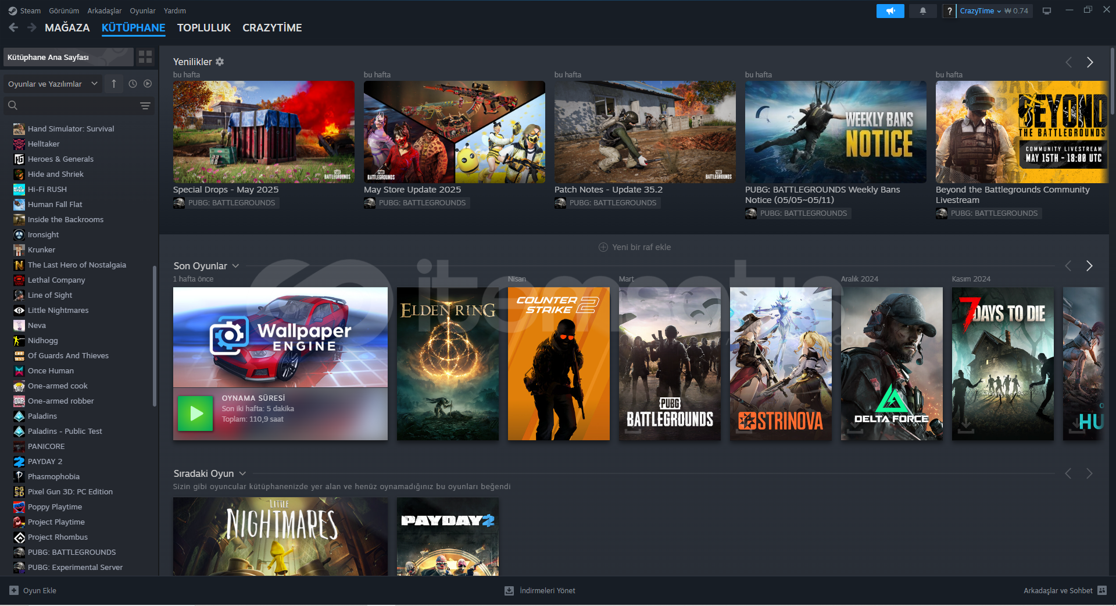Switch to TOPLULUK tab
This screenshot has width=1116, height=606.
click(204, 27)
